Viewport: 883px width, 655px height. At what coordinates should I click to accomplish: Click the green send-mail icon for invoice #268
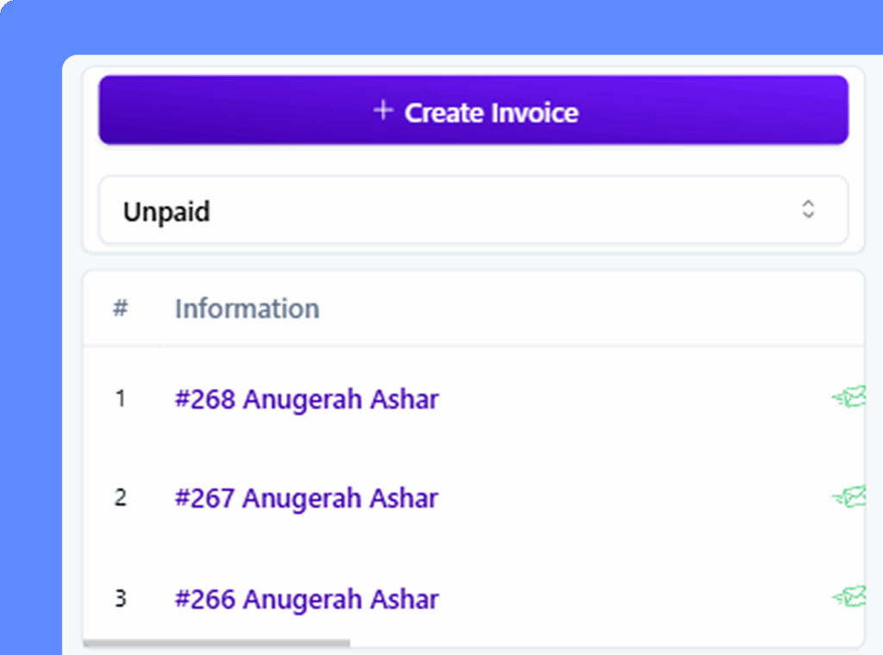tap(849, 397)
